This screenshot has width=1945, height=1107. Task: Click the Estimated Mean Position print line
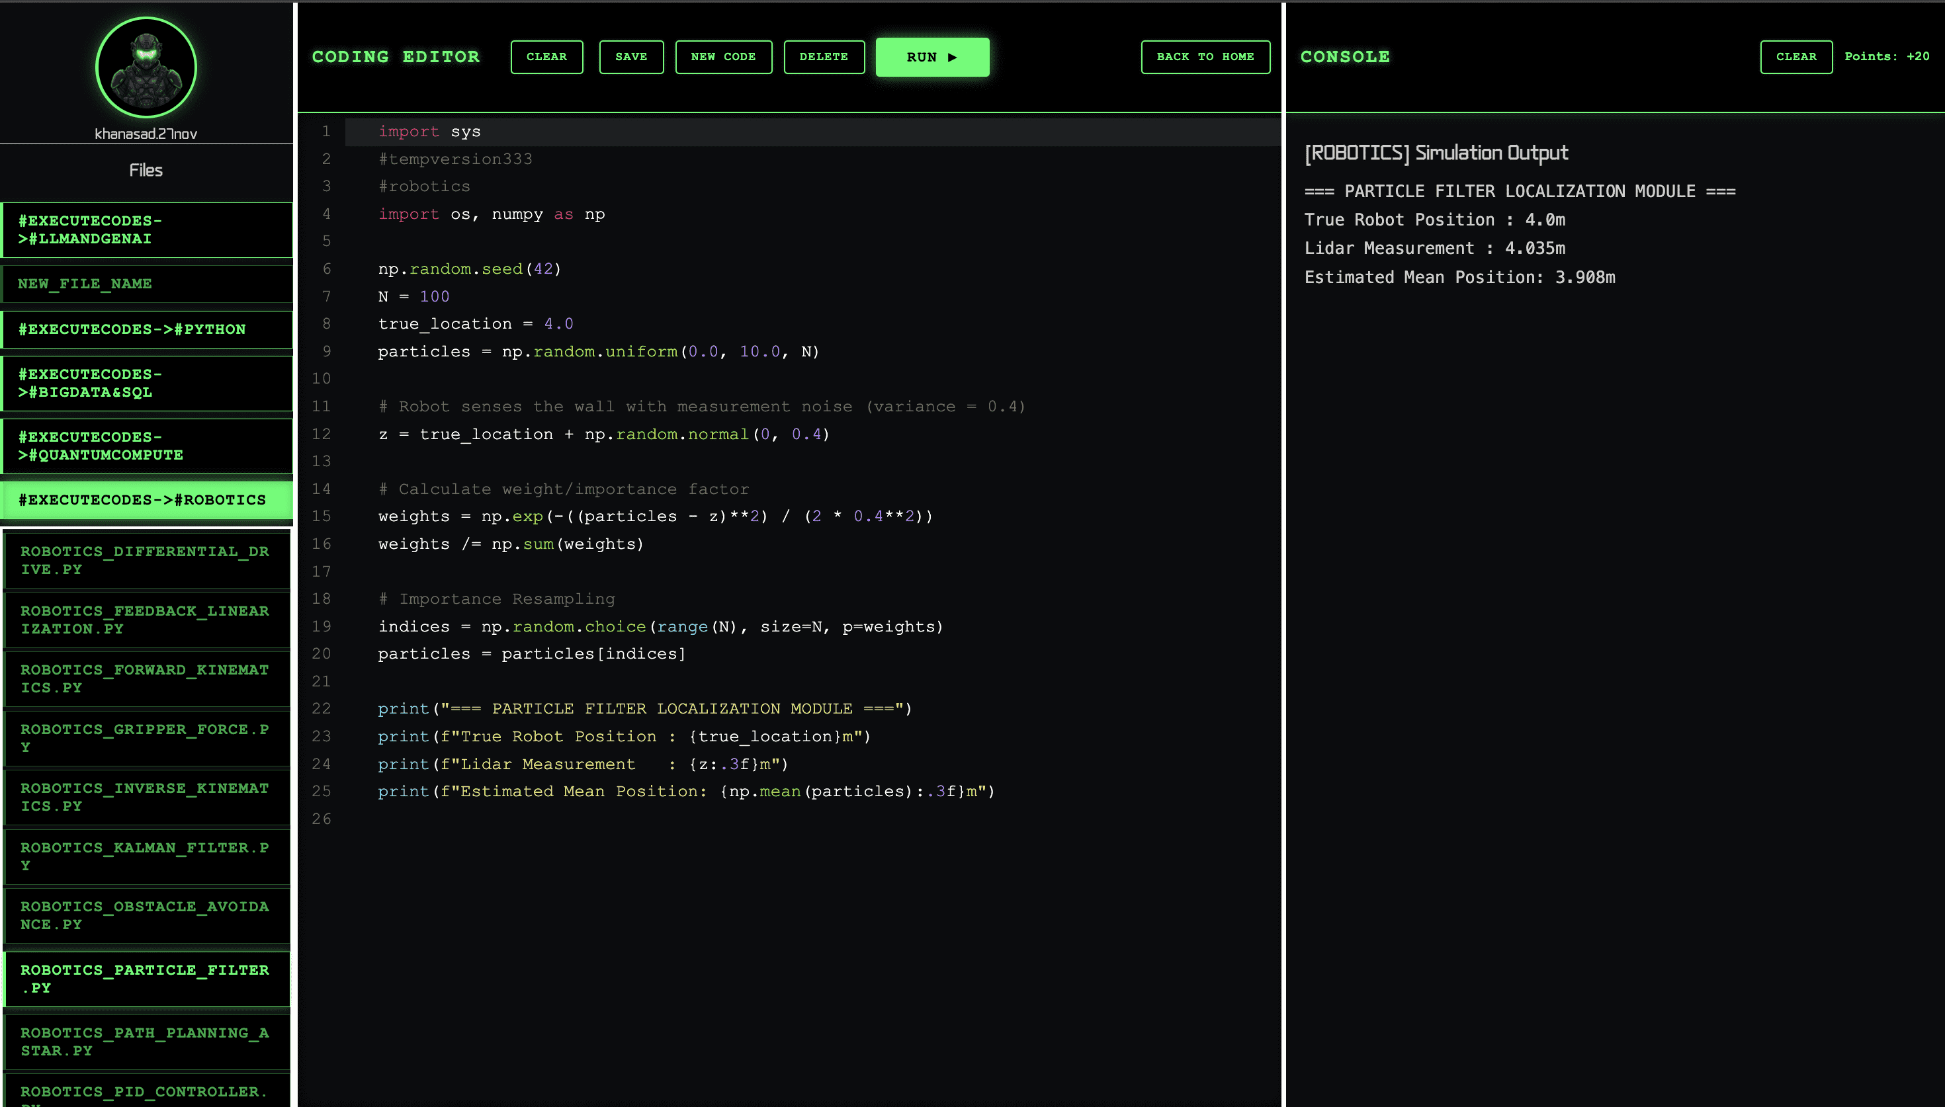[686, 792]
